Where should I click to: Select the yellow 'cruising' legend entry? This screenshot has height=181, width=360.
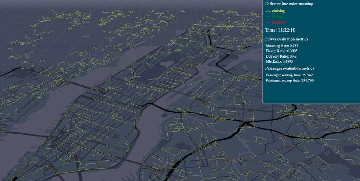point(275,11)
